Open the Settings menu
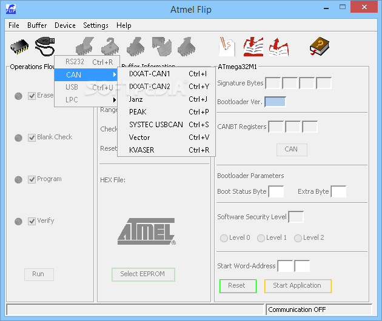Image resolution: width=382 pixels, height=321 pixels. tap(96, 25)
